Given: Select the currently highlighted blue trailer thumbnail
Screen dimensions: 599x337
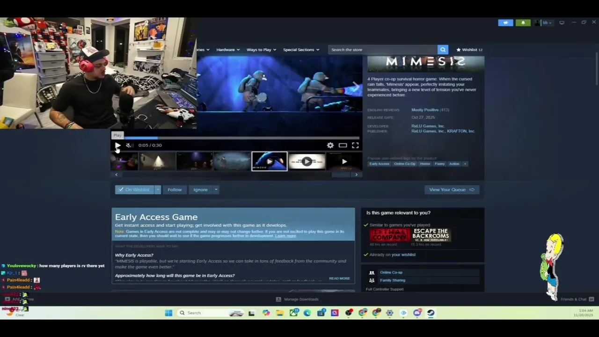Looking at the screenshot, I should tap(270, 161).
